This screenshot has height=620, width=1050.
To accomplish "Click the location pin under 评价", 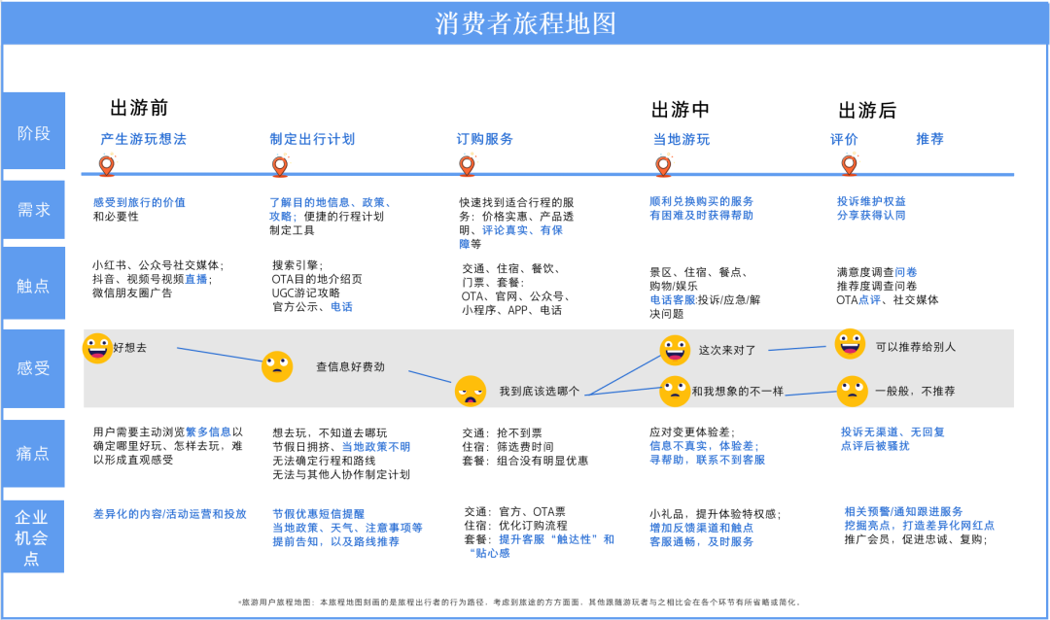I will tap(849, 164).
